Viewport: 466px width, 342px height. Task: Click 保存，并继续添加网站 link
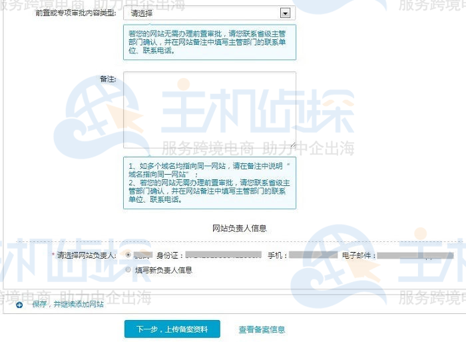pyautogui.click(x=68, y=304)
